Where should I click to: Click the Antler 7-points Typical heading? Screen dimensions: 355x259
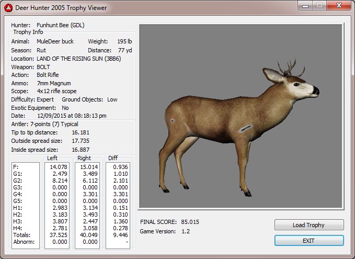click(44, 125)
